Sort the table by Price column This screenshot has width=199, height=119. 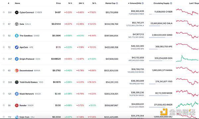(x=58, y=3)
